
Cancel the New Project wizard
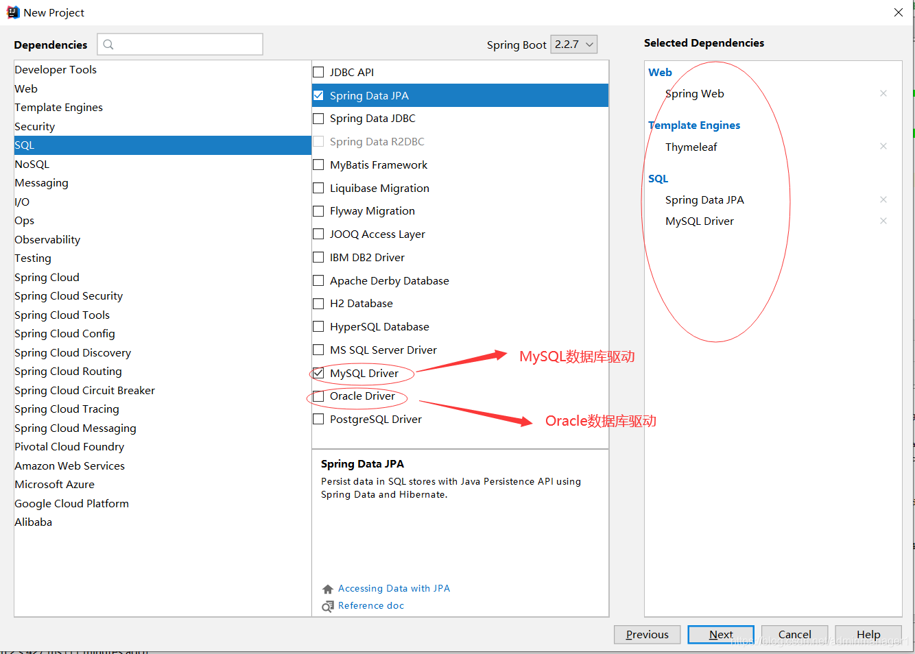click(794, 635)
